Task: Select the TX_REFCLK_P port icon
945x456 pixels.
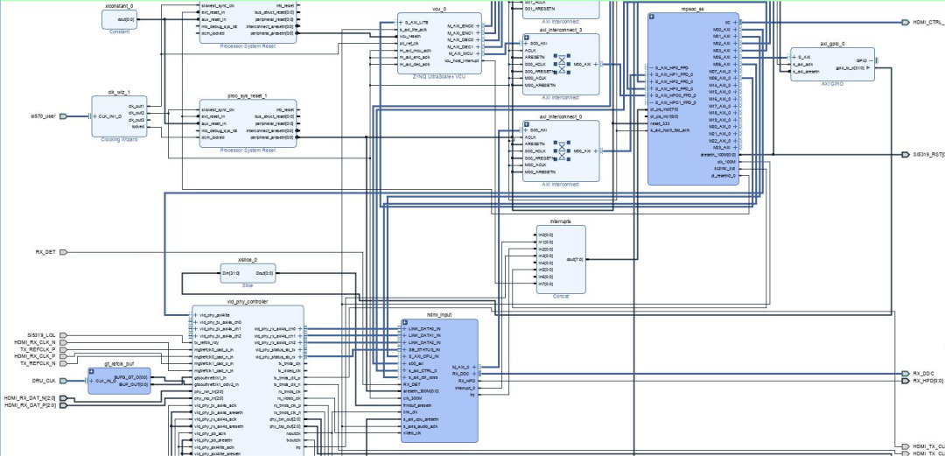Action: (x=63, y=349)
